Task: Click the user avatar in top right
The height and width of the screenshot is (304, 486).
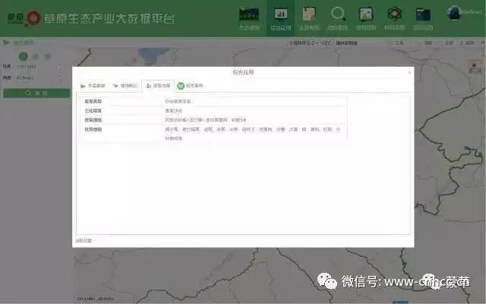Action: (x=456, y=12)
